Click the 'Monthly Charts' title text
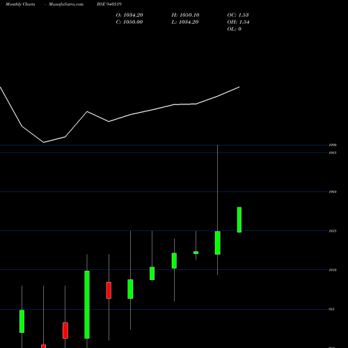This screenshot has width=348, height=348. pos(20,4)
